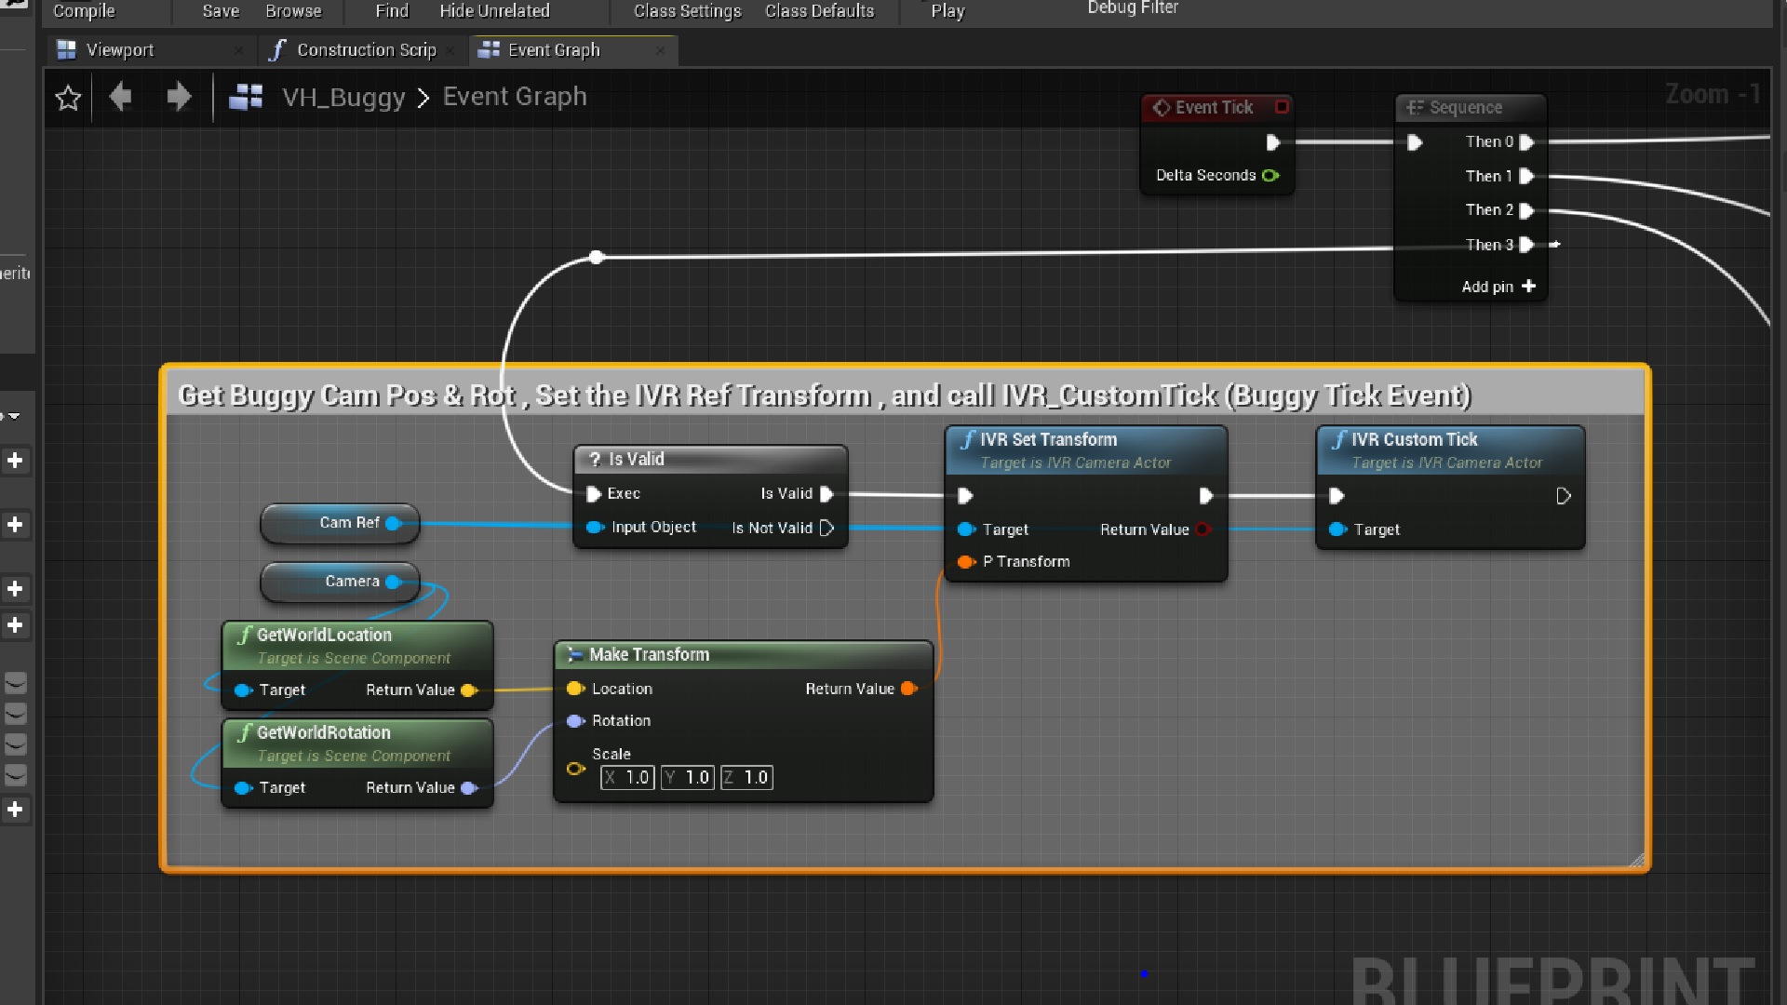
Task: Open the Debug Filter dropdown
Action: pos(1132,7)
